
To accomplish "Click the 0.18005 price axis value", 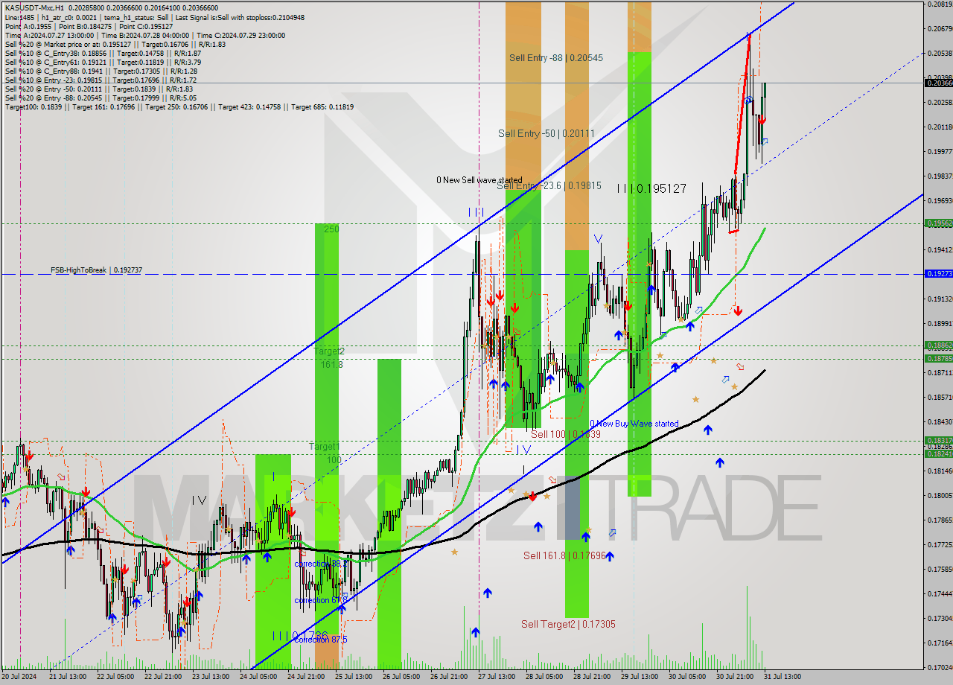I will [940, 495].
